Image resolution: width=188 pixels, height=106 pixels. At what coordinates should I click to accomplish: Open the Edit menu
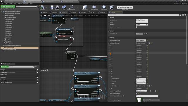tap(6, 4)
